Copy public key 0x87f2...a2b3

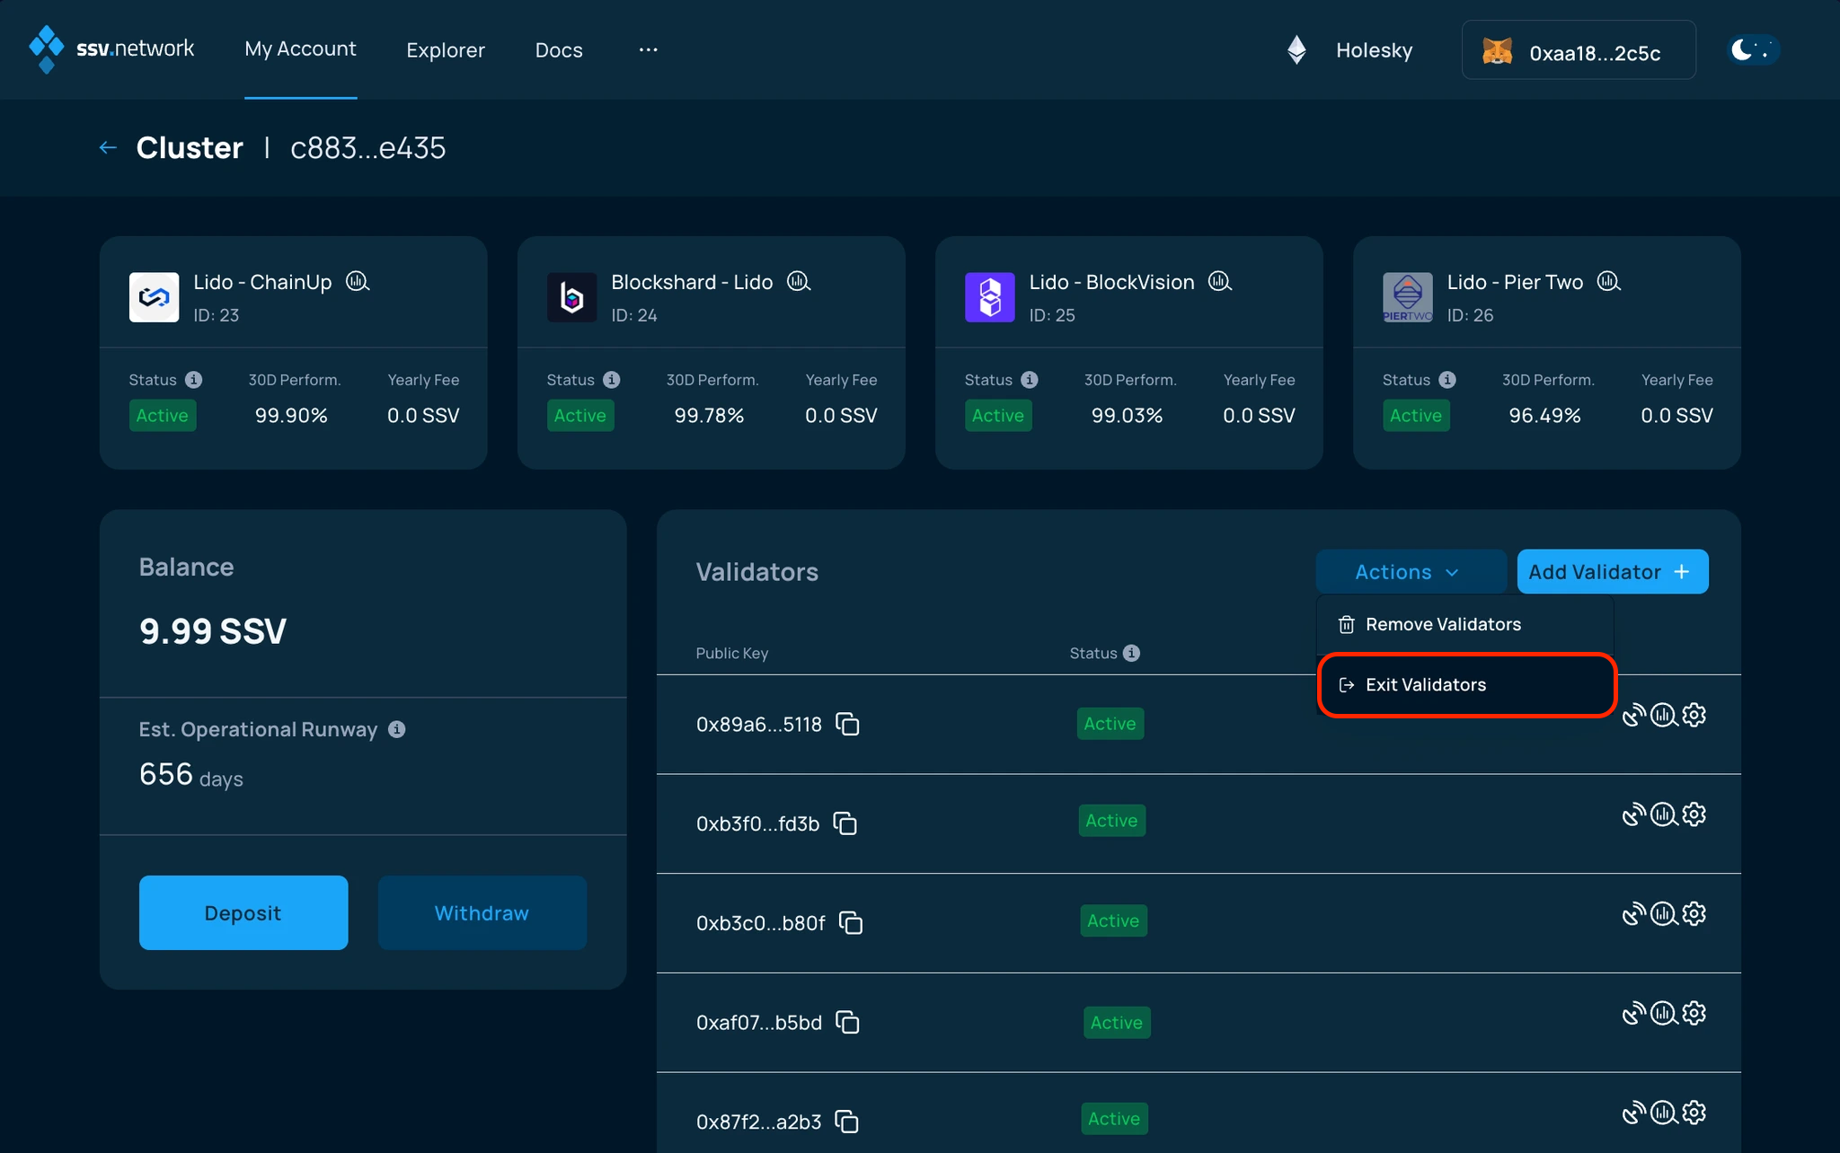pyautogui.click(x=846, y=1122)
